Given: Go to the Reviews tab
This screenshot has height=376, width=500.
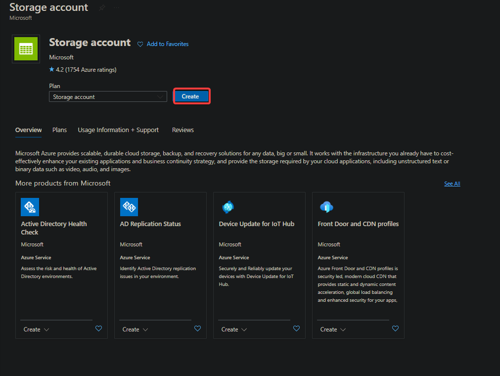Looking at the screenshot, I should [x=182, y=130].
